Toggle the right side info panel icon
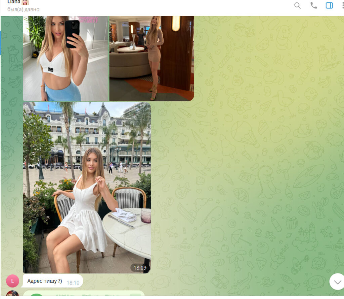344x299 pixels. [329, 5]
